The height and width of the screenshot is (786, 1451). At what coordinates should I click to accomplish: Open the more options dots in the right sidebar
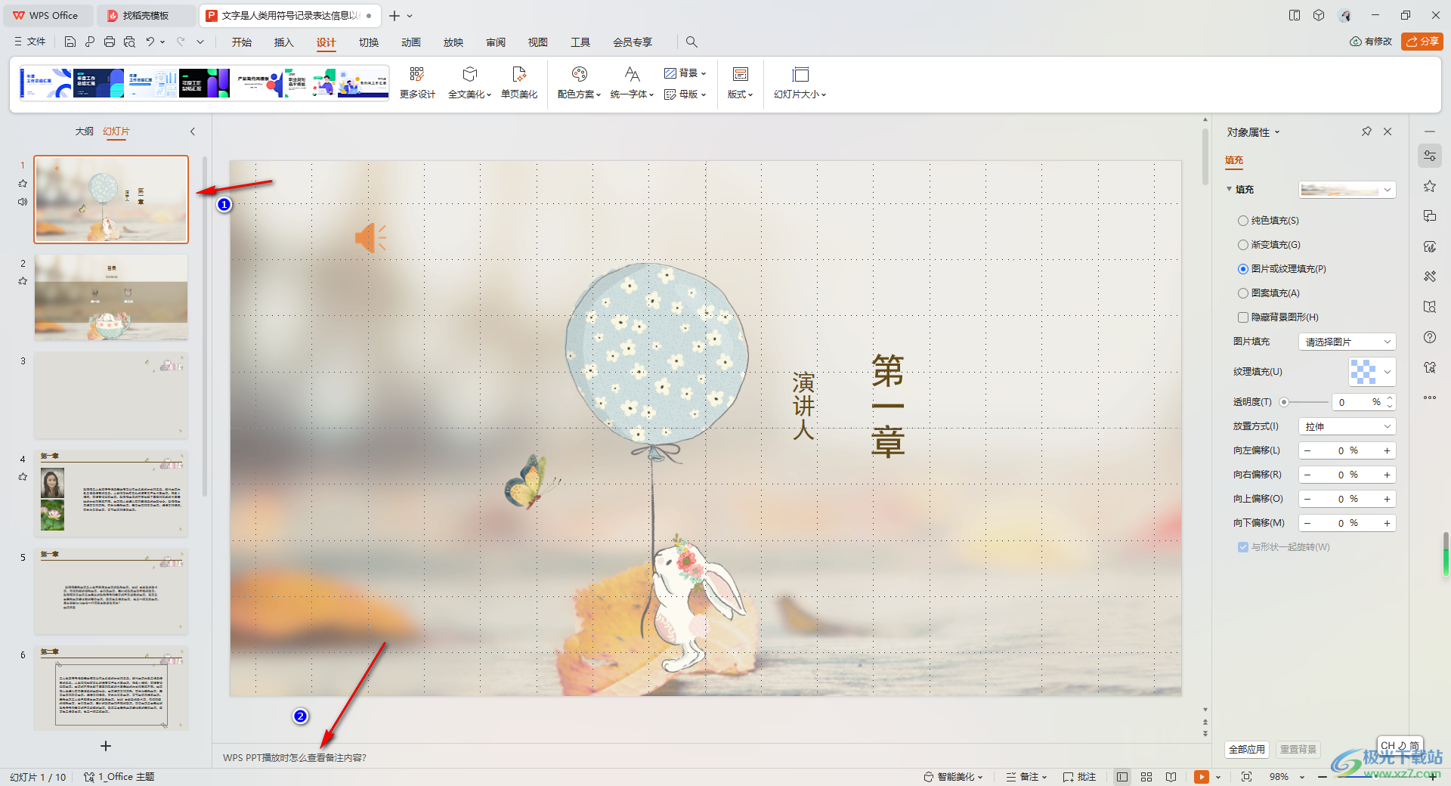tap(1430, 398)
